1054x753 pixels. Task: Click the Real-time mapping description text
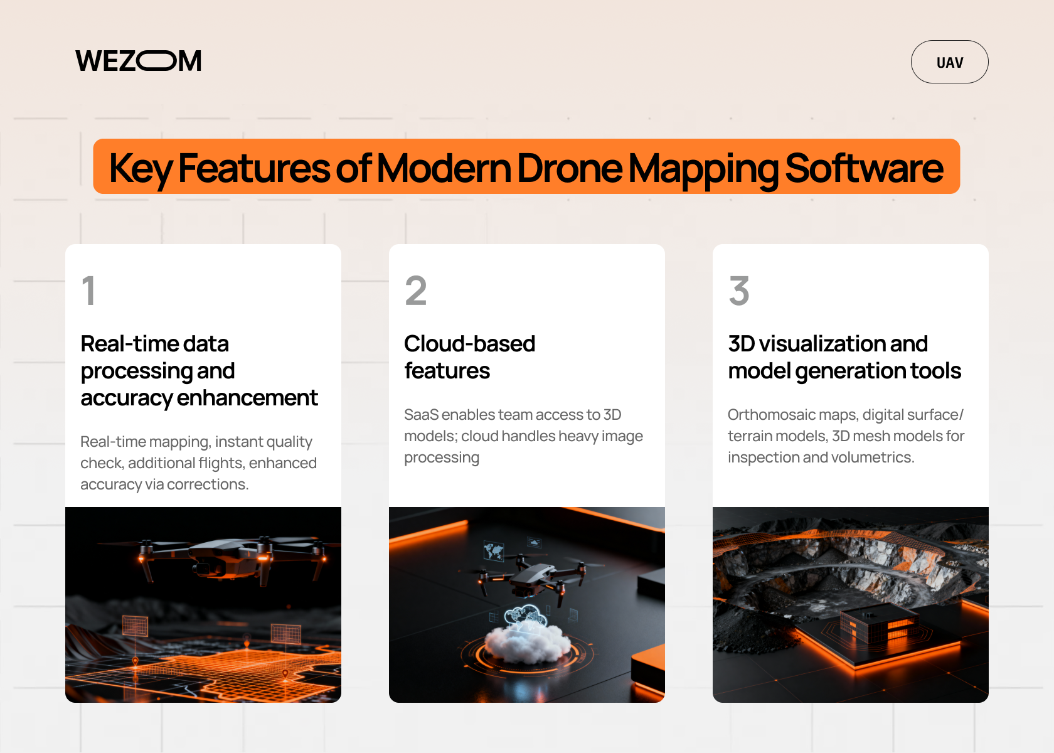[199, 463]
